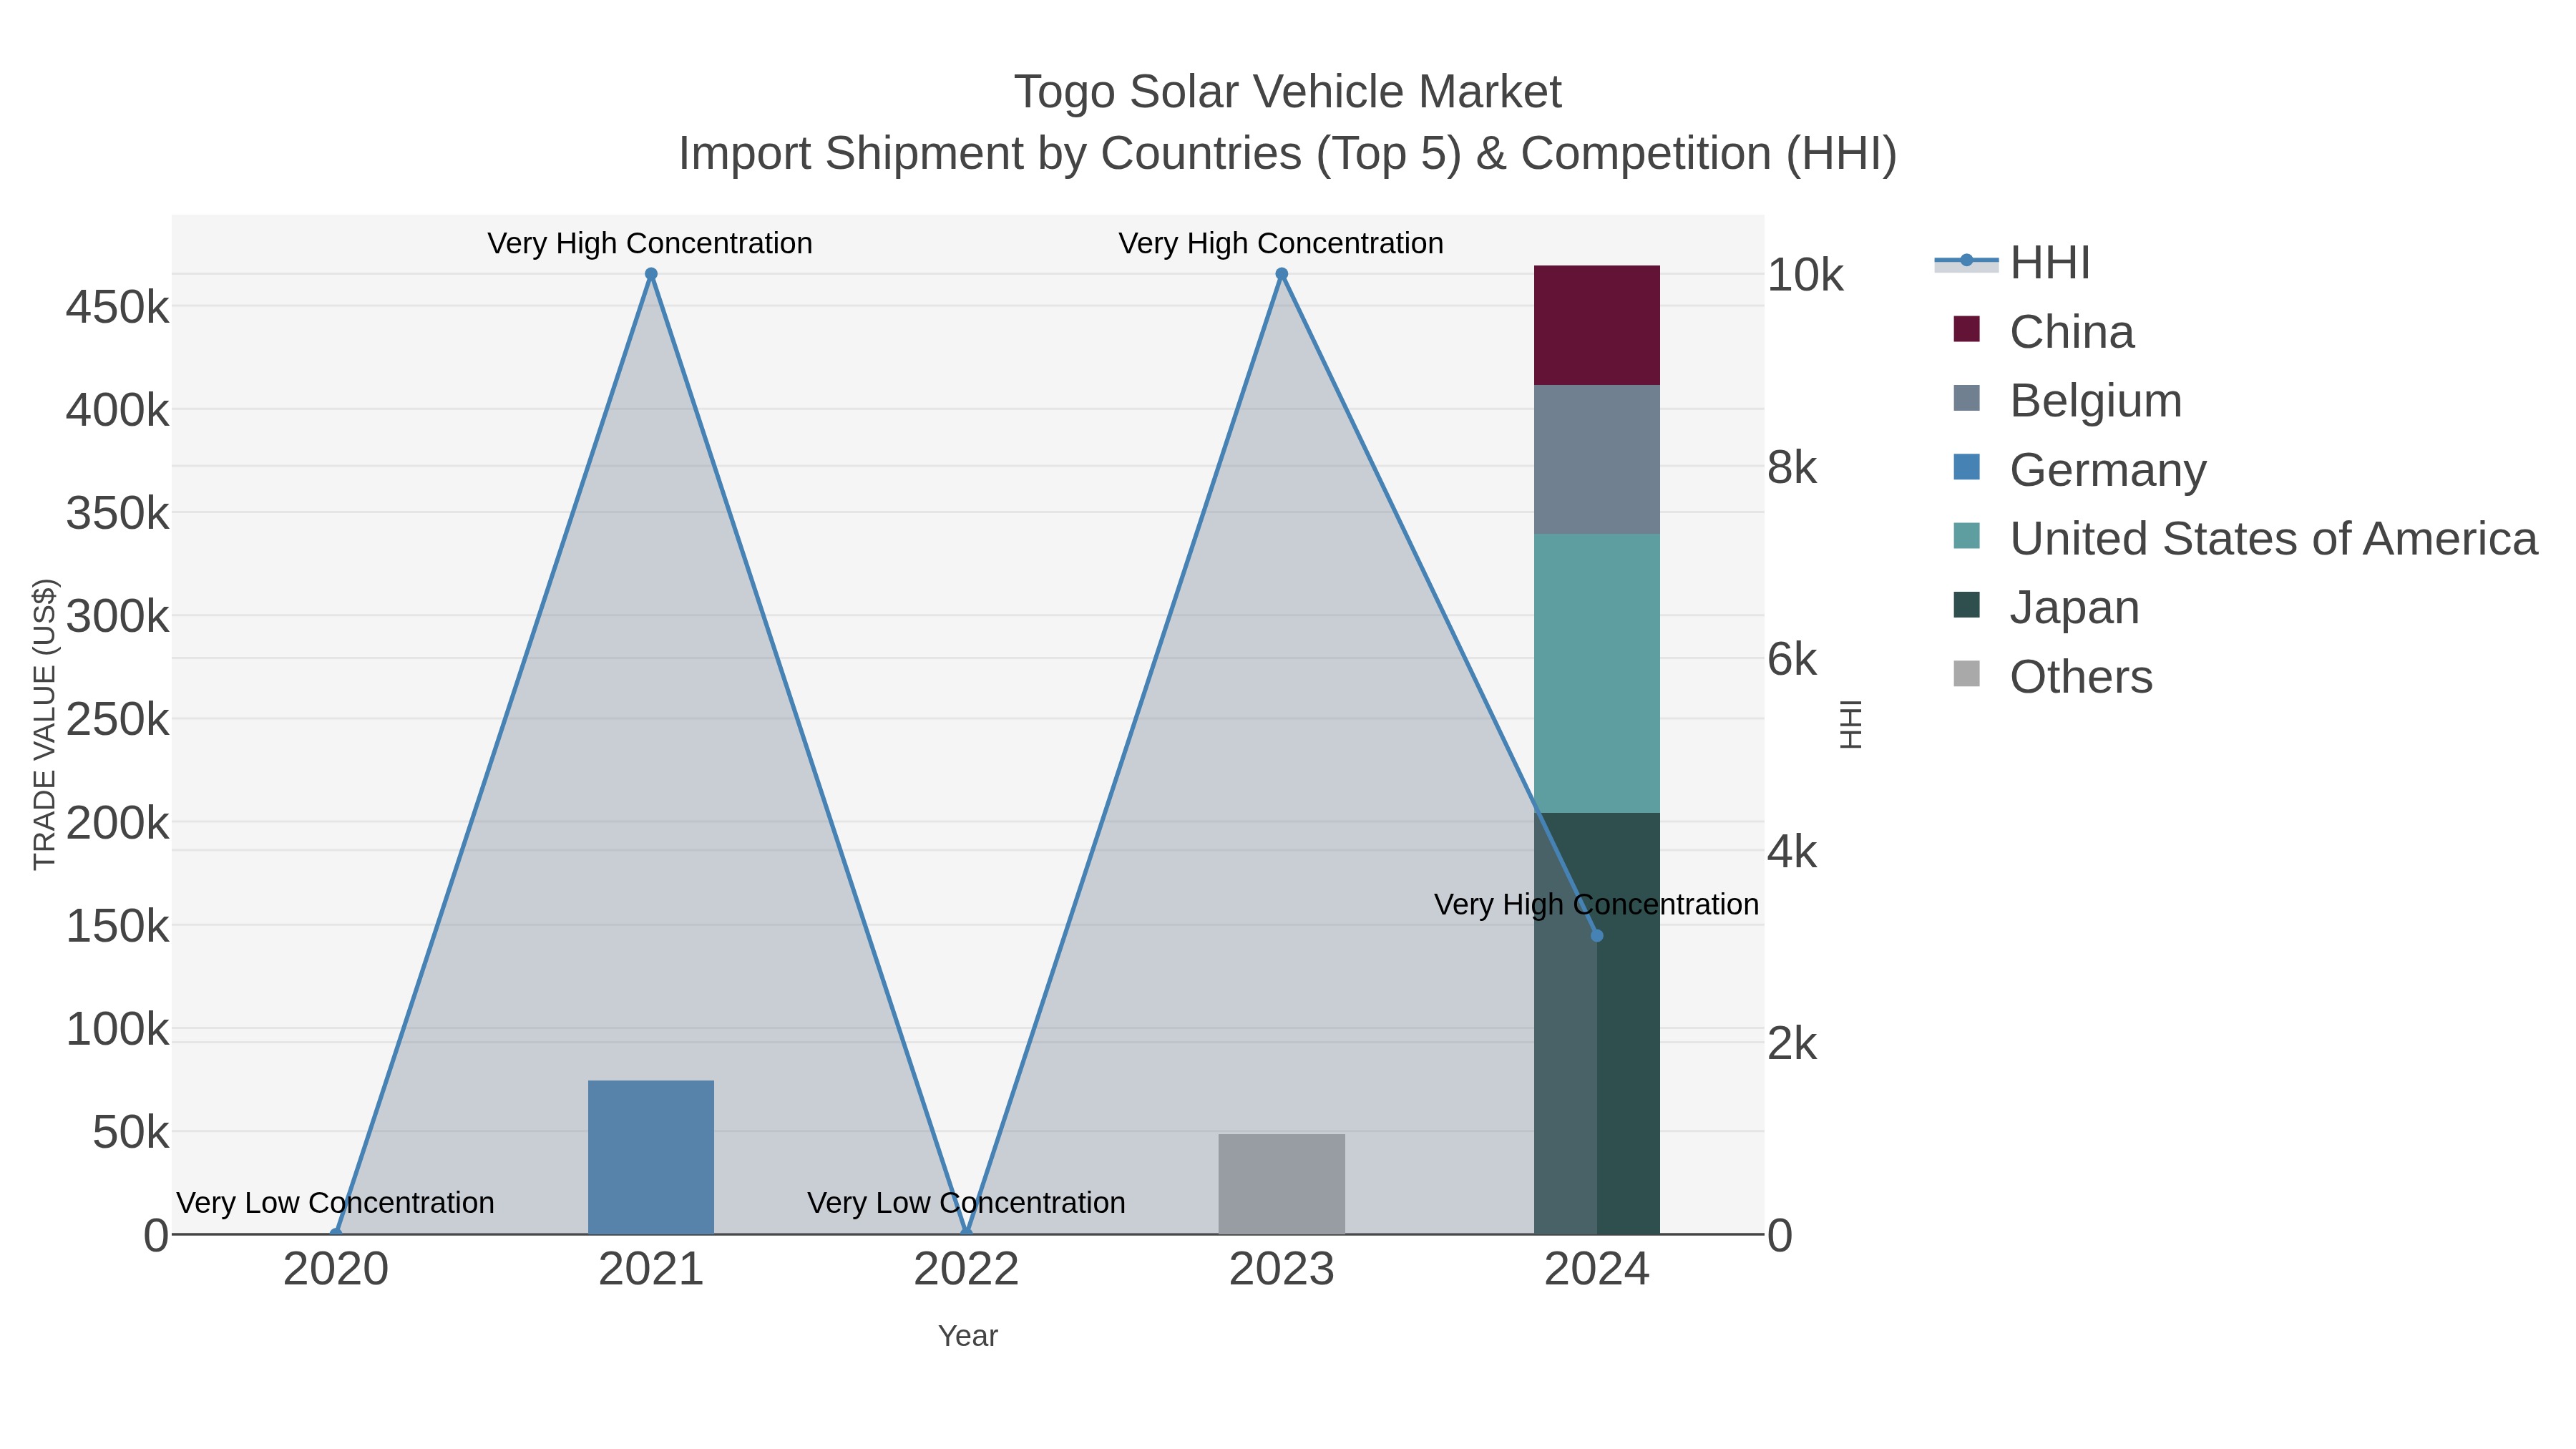Click the 2022 HHI data point at zero
The image size is (2576, 1449).
pos(966,1234)
